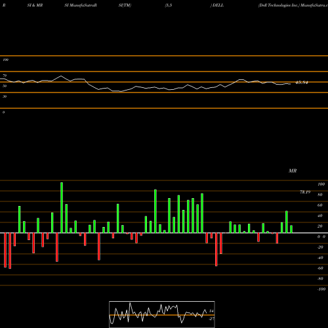The width and height of the screenshot is (328, 328).
Task: Click the endpoint of the white RSI line
Action: [291, 84]
